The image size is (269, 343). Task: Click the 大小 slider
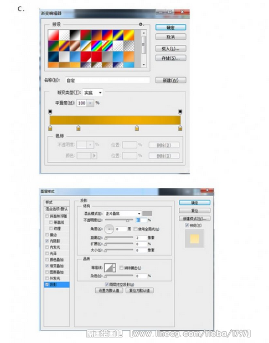click(119, 250)
